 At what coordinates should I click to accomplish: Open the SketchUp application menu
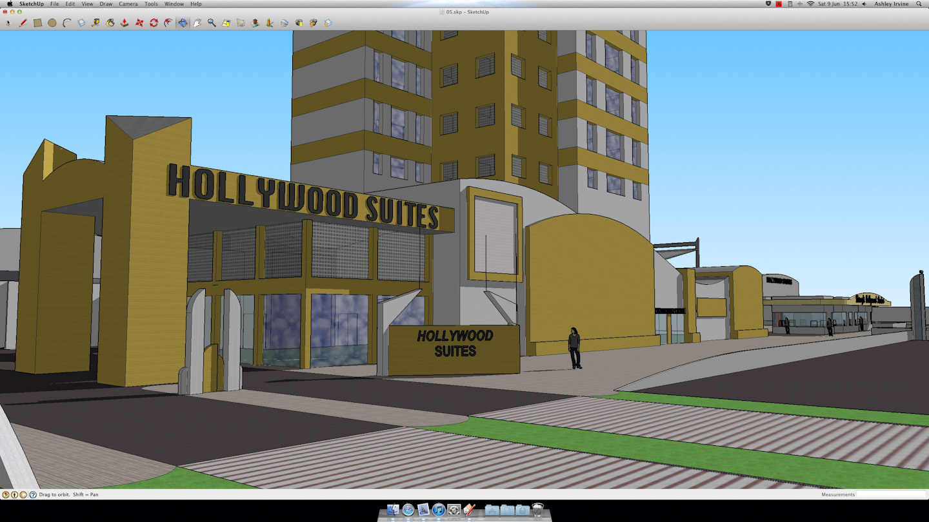coord(31,4)
